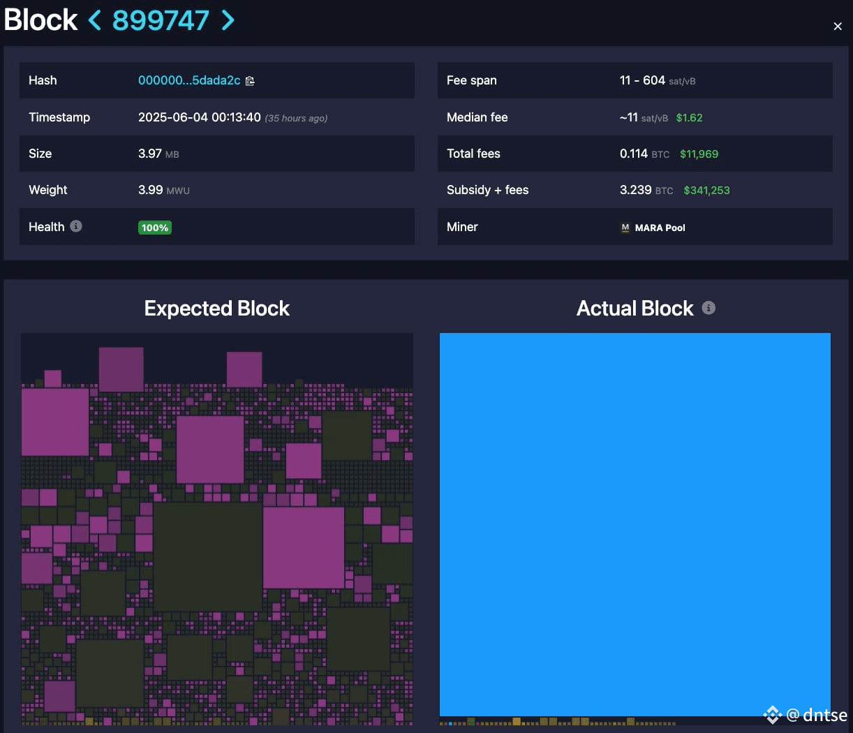Open the Health info icon
Viewport: 853px width, 733px height.
[76, 226]
